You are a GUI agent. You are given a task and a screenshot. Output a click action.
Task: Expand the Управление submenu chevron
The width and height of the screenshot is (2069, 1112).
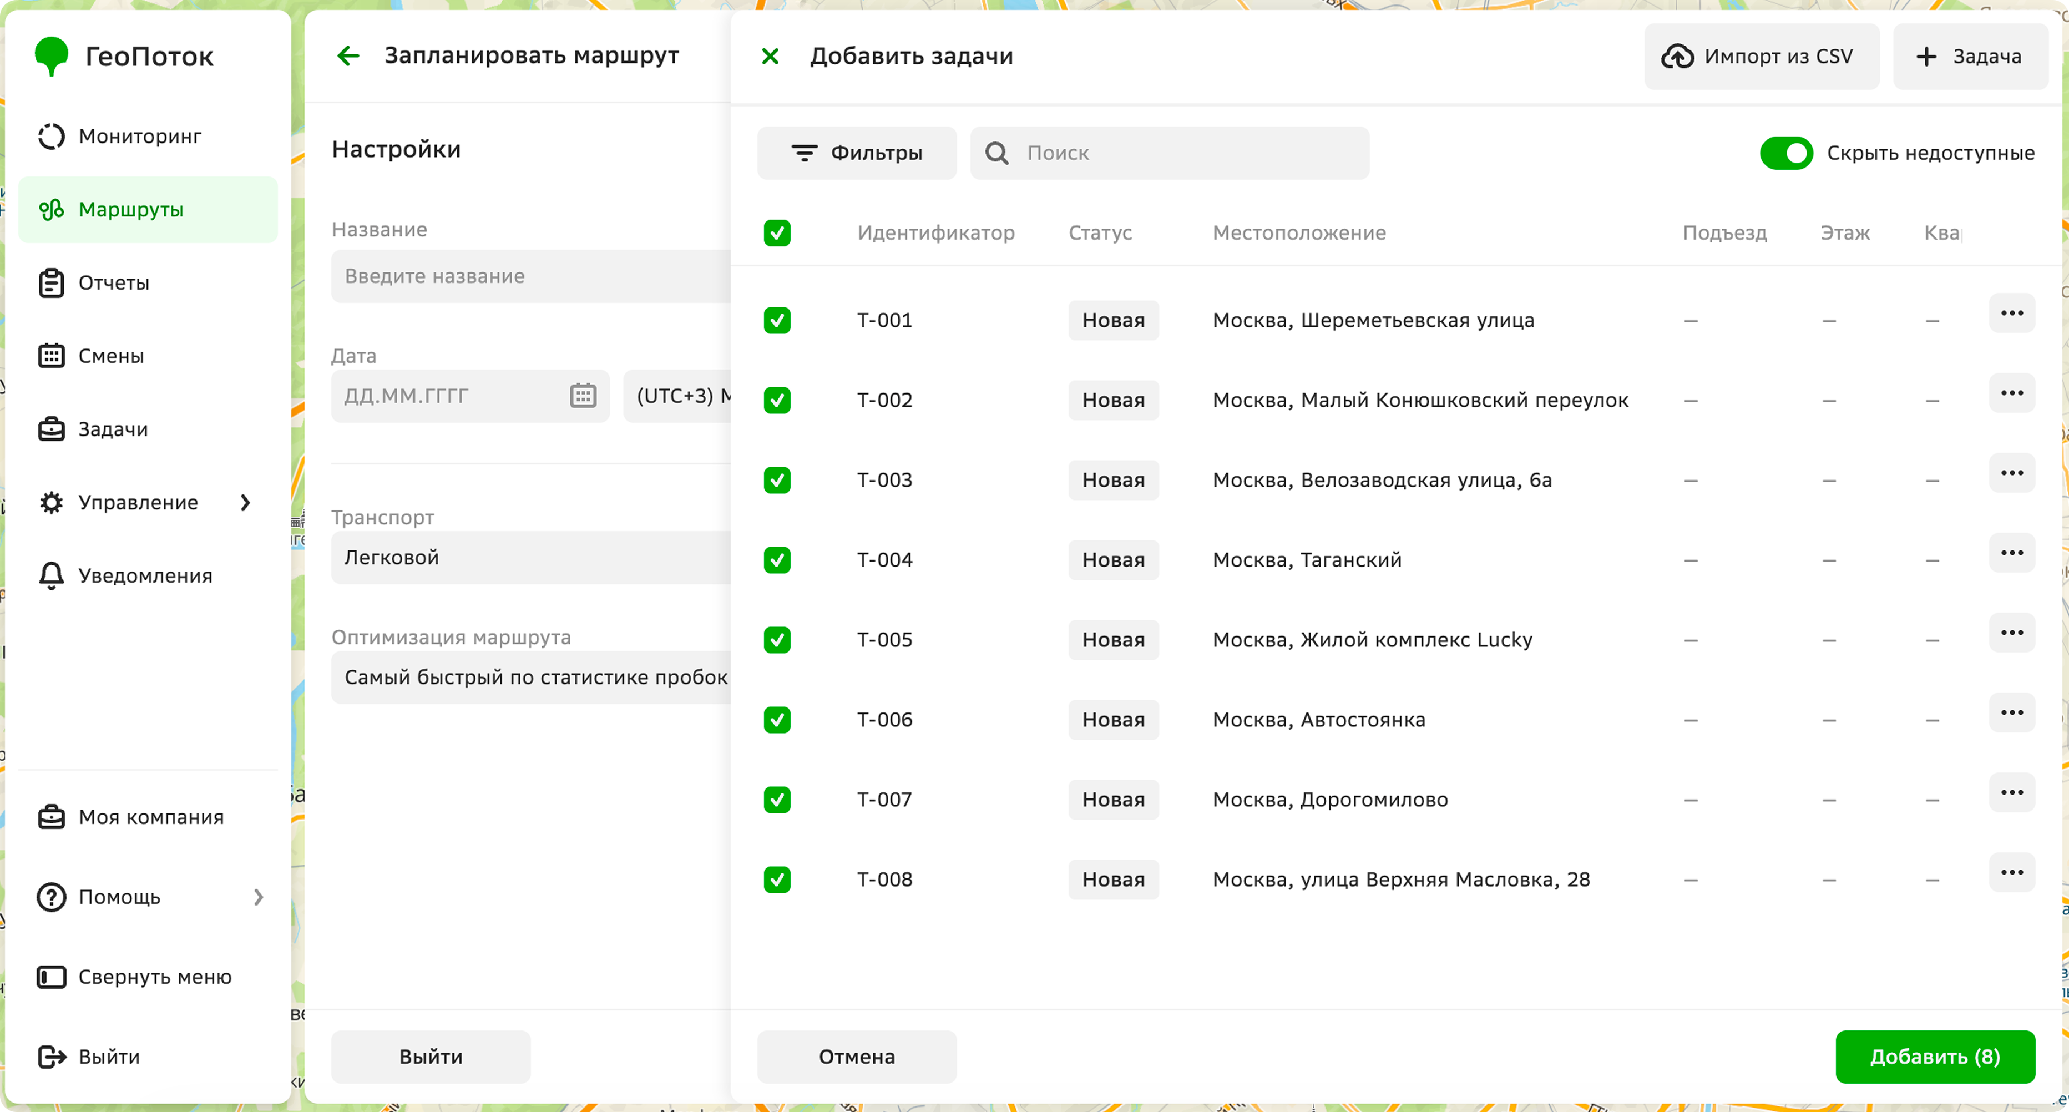click(246, 502)
